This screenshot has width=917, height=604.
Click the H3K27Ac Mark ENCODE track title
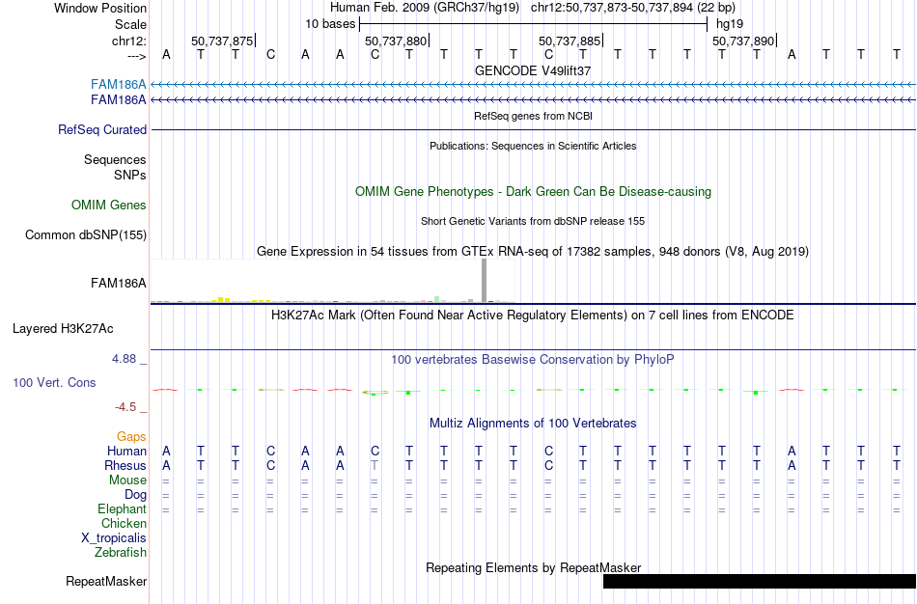pos(533,316)
